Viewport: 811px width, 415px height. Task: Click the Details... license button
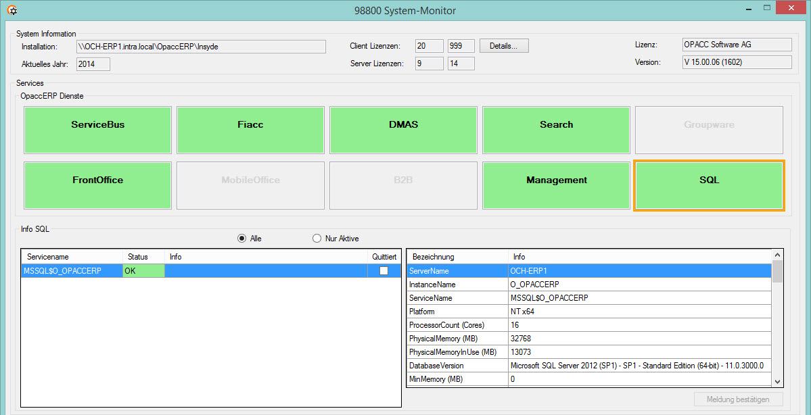(x=504, y=46)
